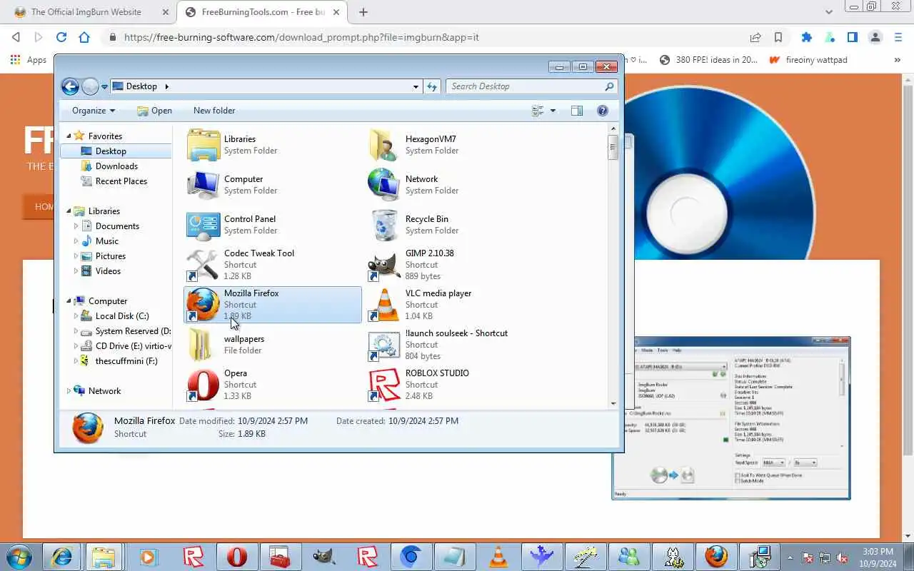Open the fireoiny wattpad bookmark

tap(808, 60)
